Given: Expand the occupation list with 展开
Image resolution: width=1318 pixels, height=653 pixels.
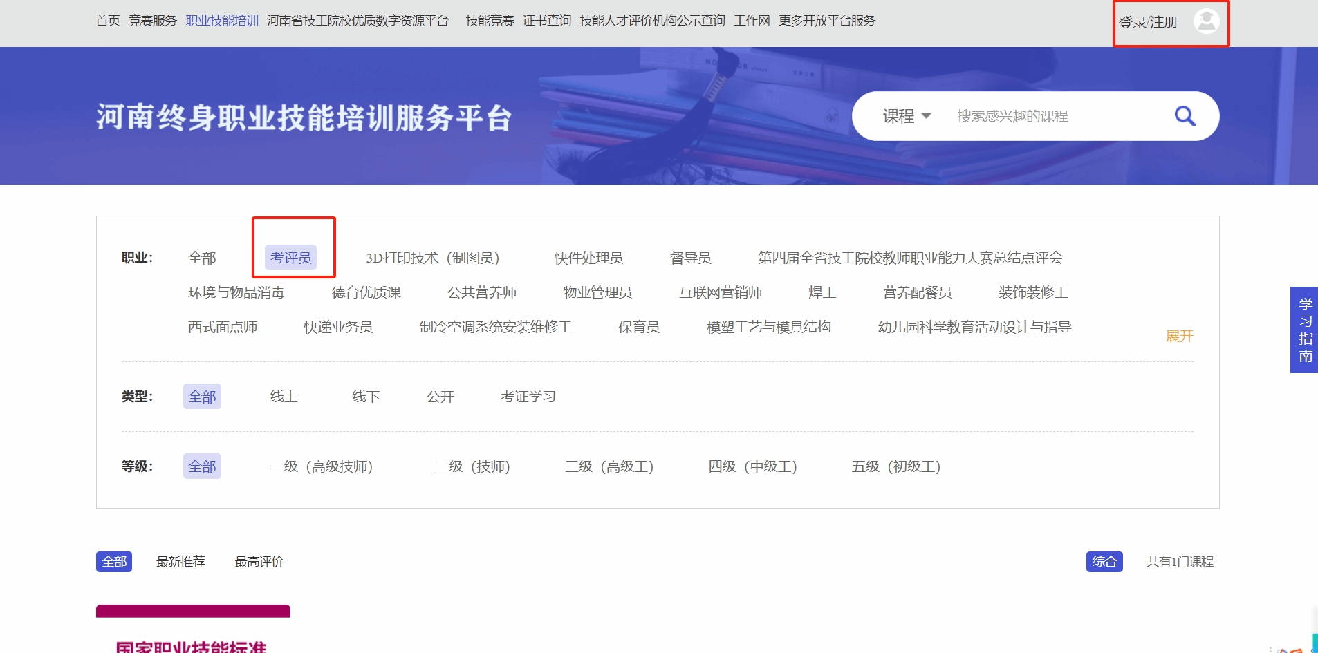Looking at the screenshot, I should (1179, 336).
